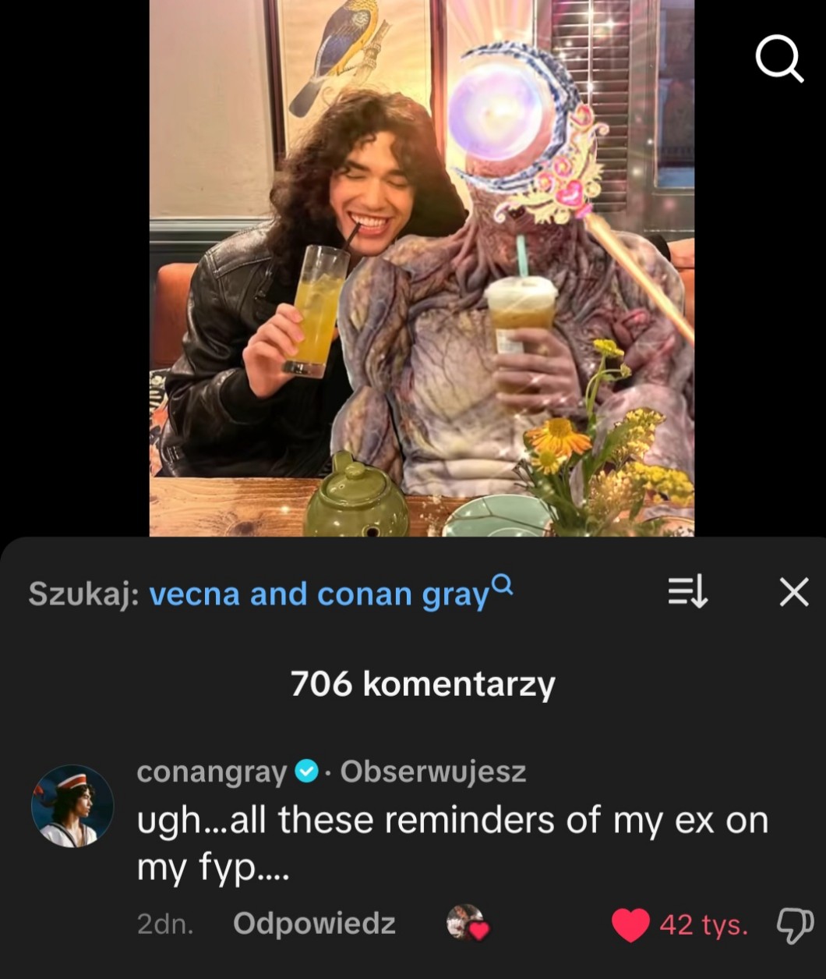Tap the photo of the two people drinking
This screenshot has height=979, width=826.
tap(422, 268)
